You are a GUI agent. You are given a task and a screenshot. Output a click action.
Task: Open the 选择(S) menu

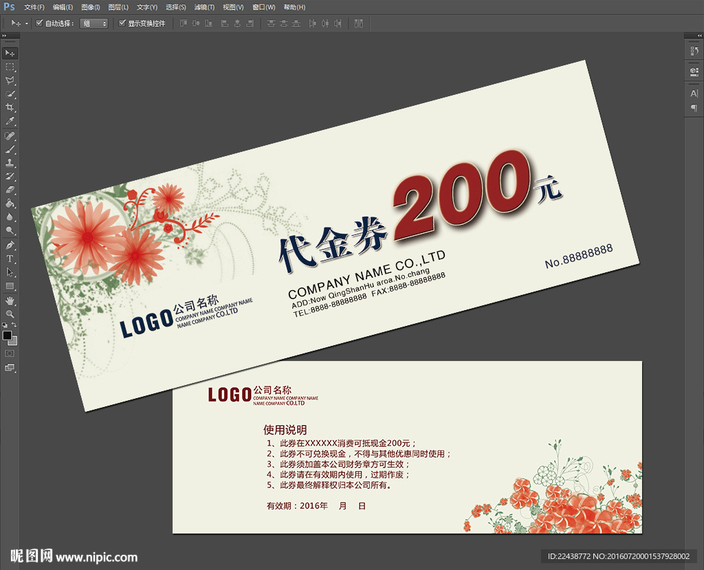coord(175,7)
